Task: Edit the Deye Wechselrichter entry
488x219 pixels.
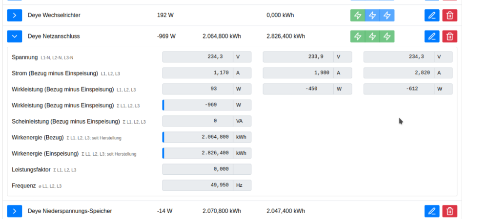Action: tap(432, 15)
